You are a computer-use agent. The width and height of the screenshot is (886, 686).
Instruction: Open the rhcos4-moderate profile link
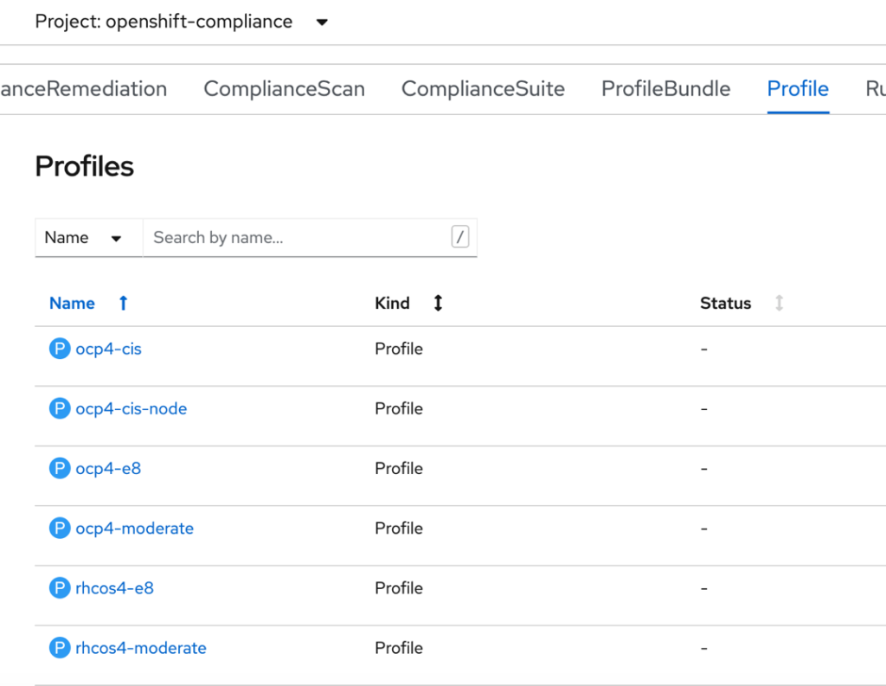pos(140,648)
